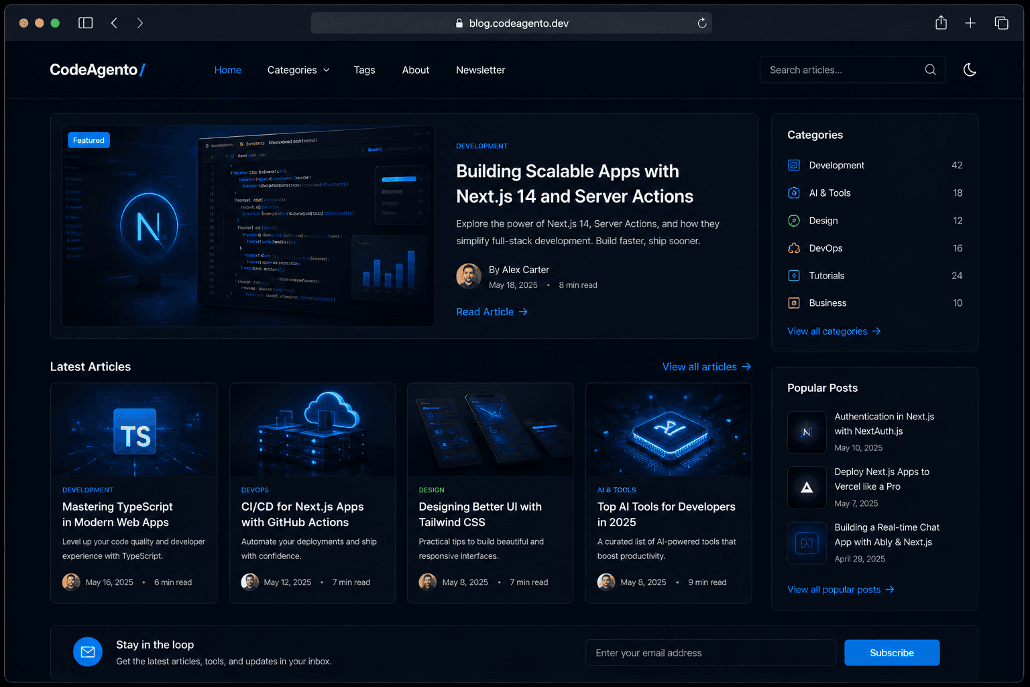The width and height of the screenshot is (1030, 687).
Task: Click the AI & Tools category icon
Action: pyautogui.click(x=794, y=193)
